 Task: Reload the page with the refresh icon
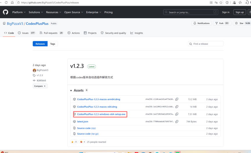click(6, 3)
